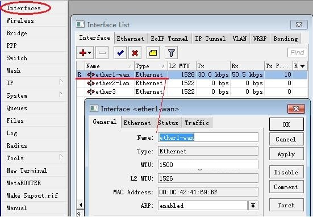The height and width of the screenshot is (217, 313).
Task: Sort by the Rx column header
Action: (247, 66)
